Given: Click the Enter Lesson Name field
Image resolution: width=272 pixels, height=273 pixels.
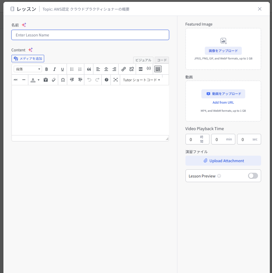Looking at the screenshot, I should [x=90, y=35].
